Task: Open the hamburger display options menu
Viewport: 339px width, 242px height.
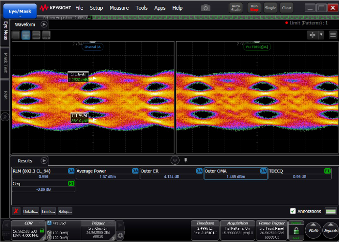Action: click(x=333, y=35)
